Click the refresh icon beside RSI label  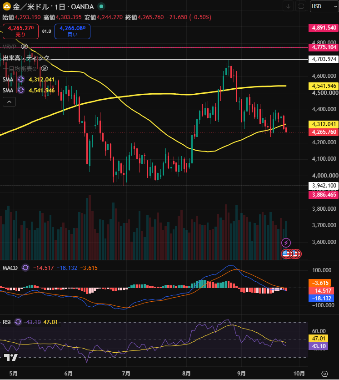click(18, 322)
